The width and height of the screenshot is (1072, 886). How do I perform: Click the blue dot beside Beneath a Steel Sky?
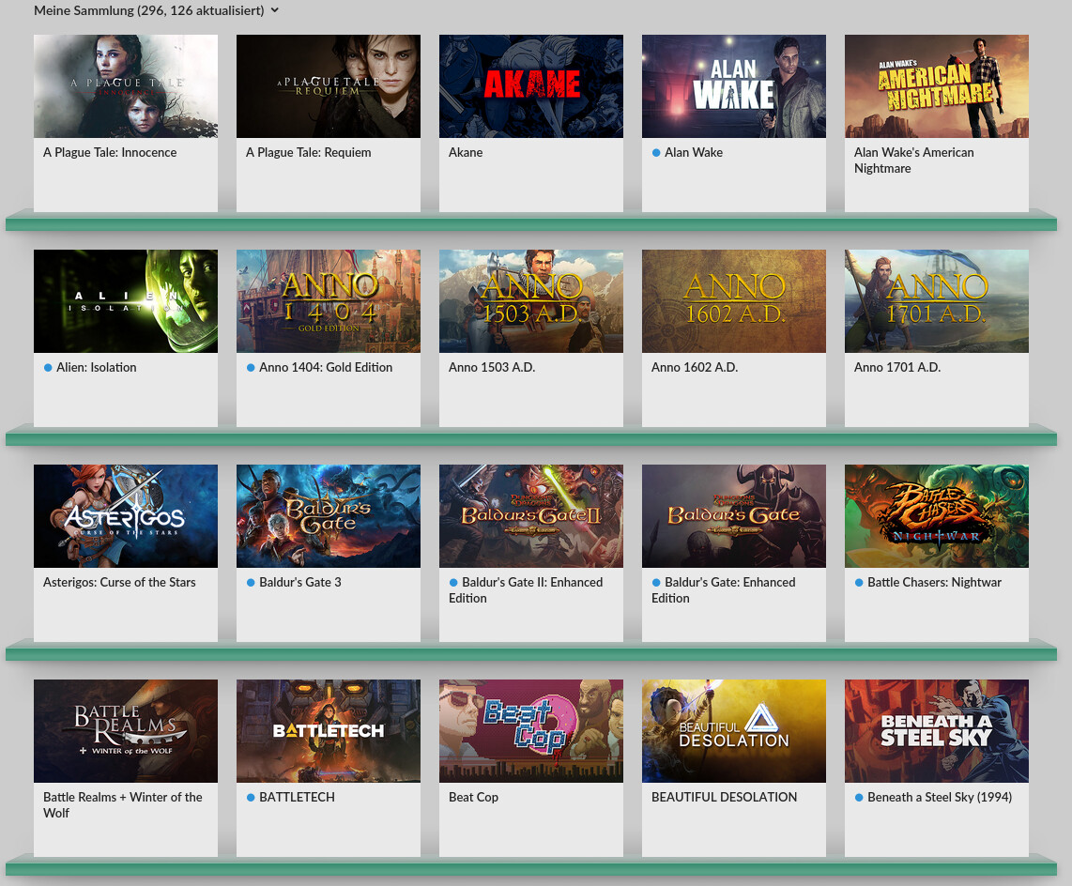click(x=859, y=798)
